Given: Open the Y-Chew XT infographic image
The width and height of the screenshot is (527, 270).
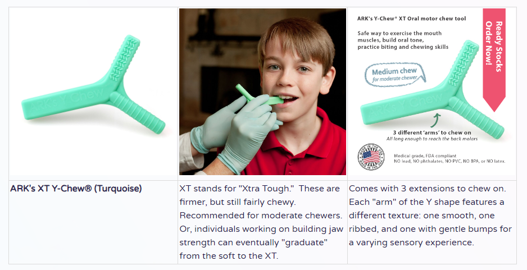Looking at the screenshot, I should 432,91.
